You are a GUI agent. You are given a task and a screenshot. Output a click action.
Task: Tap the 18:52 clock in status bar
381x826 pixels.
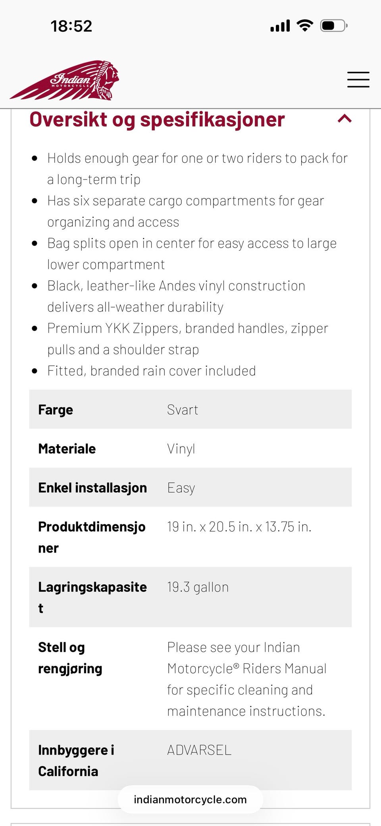point(71,26)
